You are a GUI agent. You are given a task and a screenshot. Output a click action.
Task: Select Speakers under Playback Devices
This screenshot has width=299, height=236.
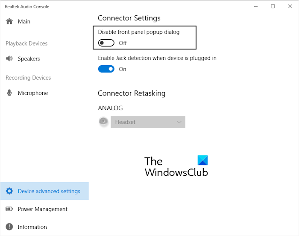click(x=29, y=59)
